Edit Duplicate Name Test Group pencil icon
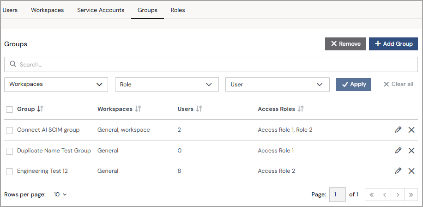This screenshot has height=207, width=423. point(398,150)
